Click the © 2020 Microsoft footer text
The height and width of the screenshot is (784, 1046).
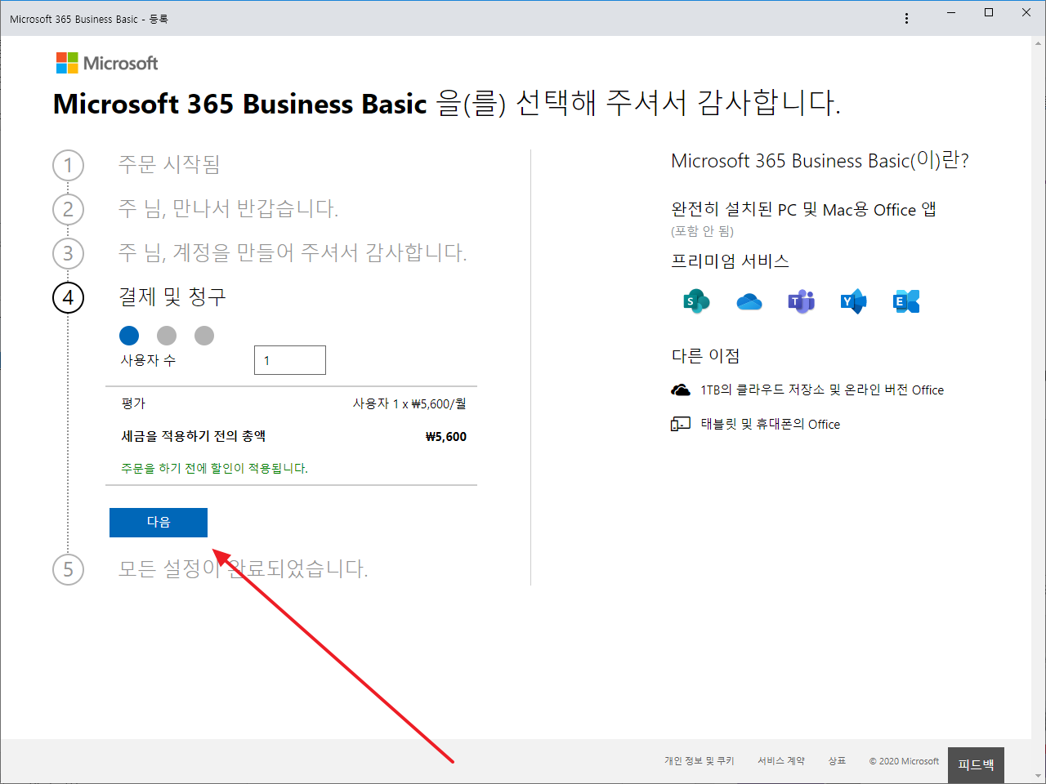click(x=904, y=761)
